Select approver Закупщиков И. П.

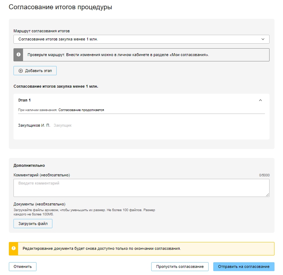pos(34,125)
